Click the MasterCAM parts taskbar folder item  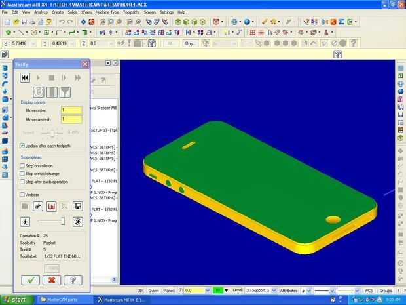(64, 300)
